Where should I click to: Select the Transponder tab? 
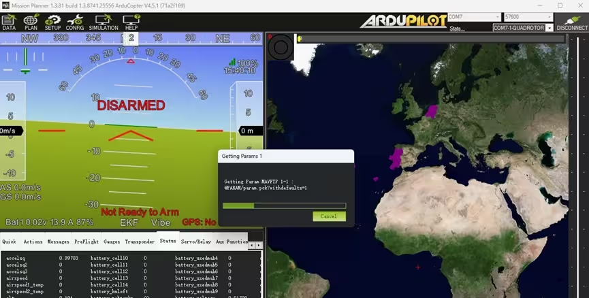point(140,242)
